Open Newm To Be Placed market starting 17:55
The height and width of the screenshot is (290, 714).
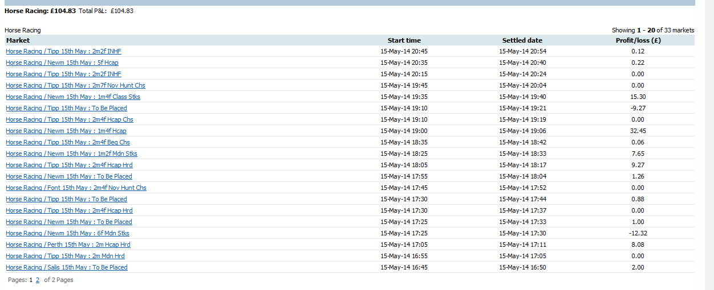click(x=69, y=176)
